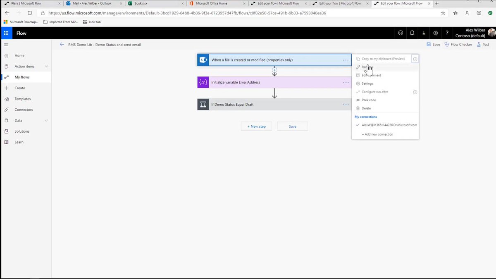Open ellipsis menu on Initialize variable EmailAddress
The image size is (496, 279).
click(346, 82)
